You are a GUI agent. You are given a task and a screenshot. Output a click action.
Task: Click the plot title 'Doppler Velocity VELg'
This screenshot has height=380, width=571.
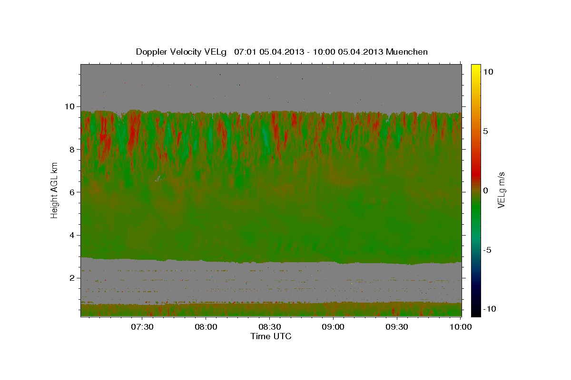click(182, 52)
